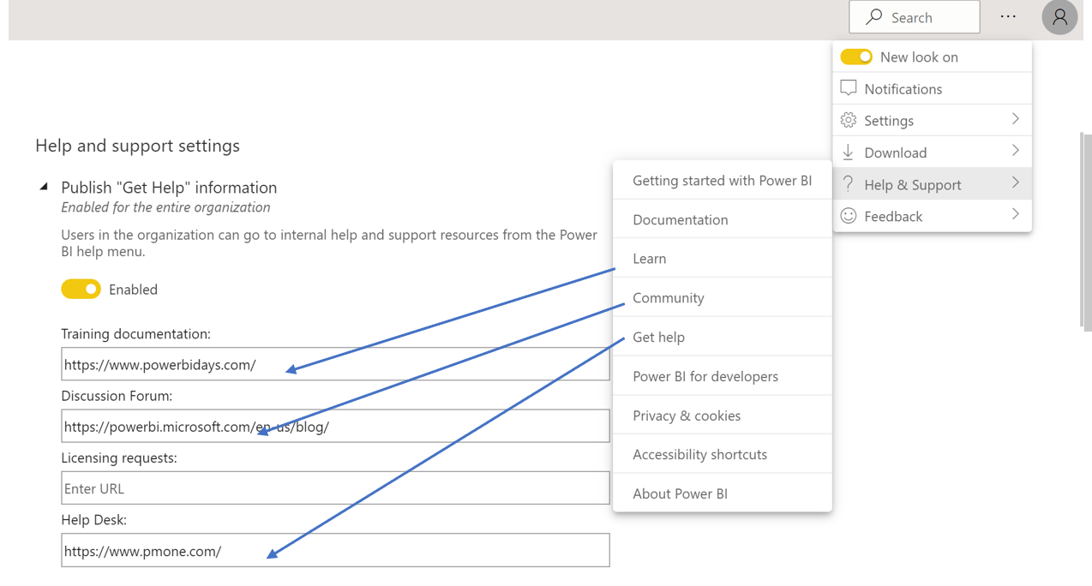Click the Download arrow icon

[849, 152]
